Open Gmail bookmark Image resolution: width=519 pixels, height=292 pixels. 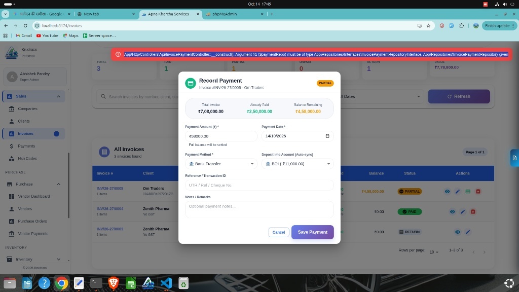pos(23,35)
